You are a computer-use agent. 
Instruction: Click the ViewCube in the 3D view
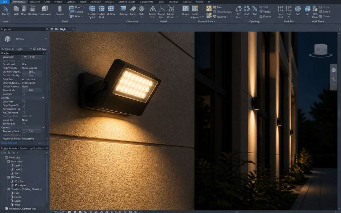click(321, 50)
